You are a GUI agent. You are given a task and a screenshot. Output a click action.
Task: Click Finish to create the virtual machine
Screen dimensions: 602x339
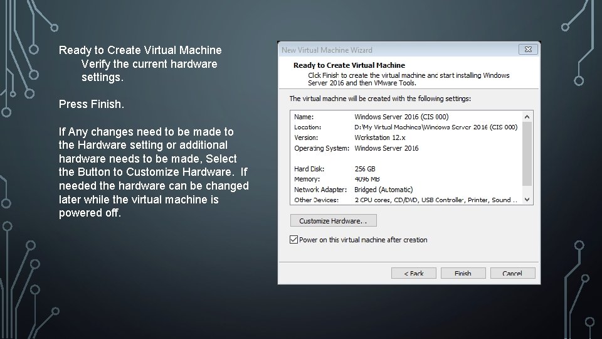(x=463, y=273)
